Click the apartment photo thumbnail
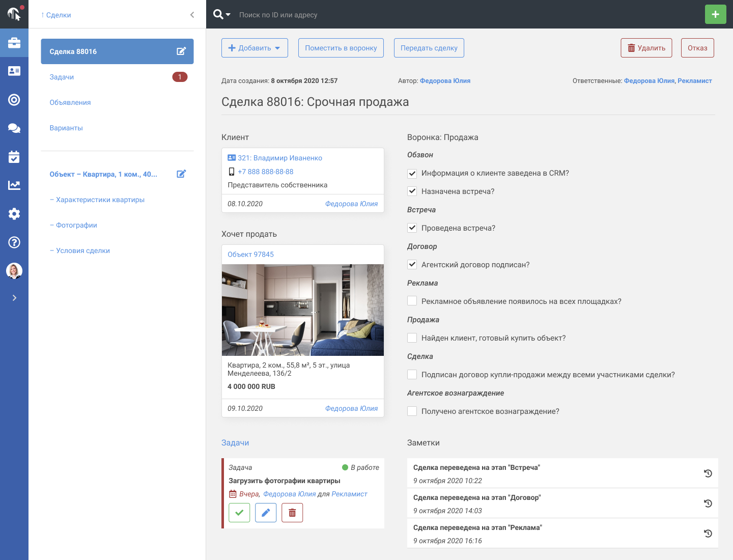This screenshot has height=560, width=733. (303, 310)
